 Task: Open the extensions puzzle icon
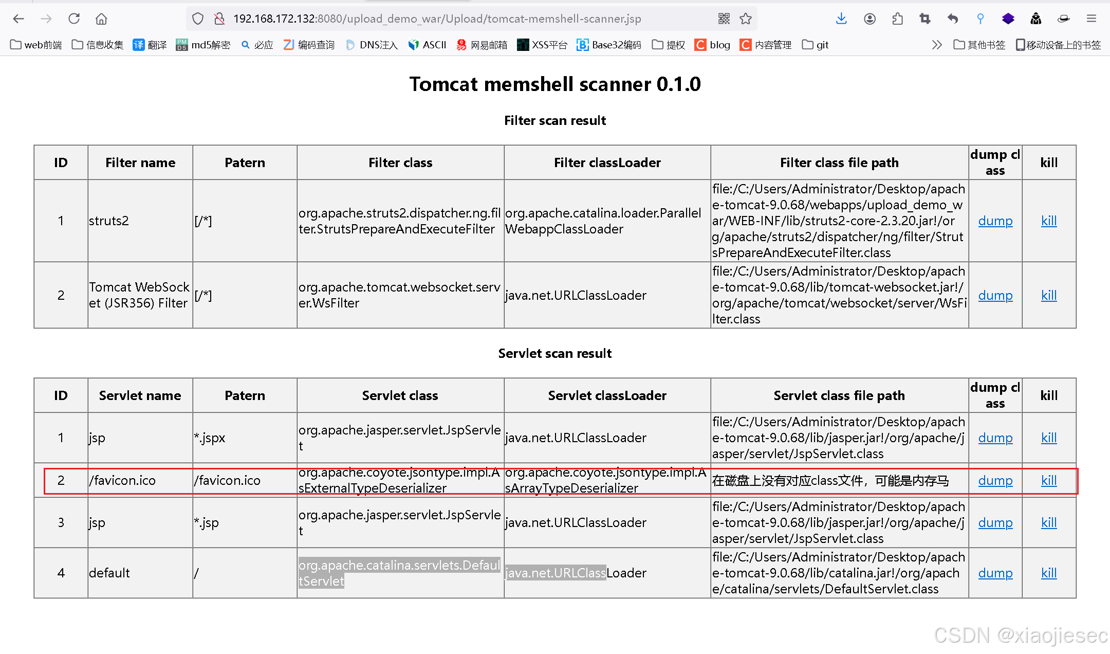pyautogui.click(x=897, y=19)
